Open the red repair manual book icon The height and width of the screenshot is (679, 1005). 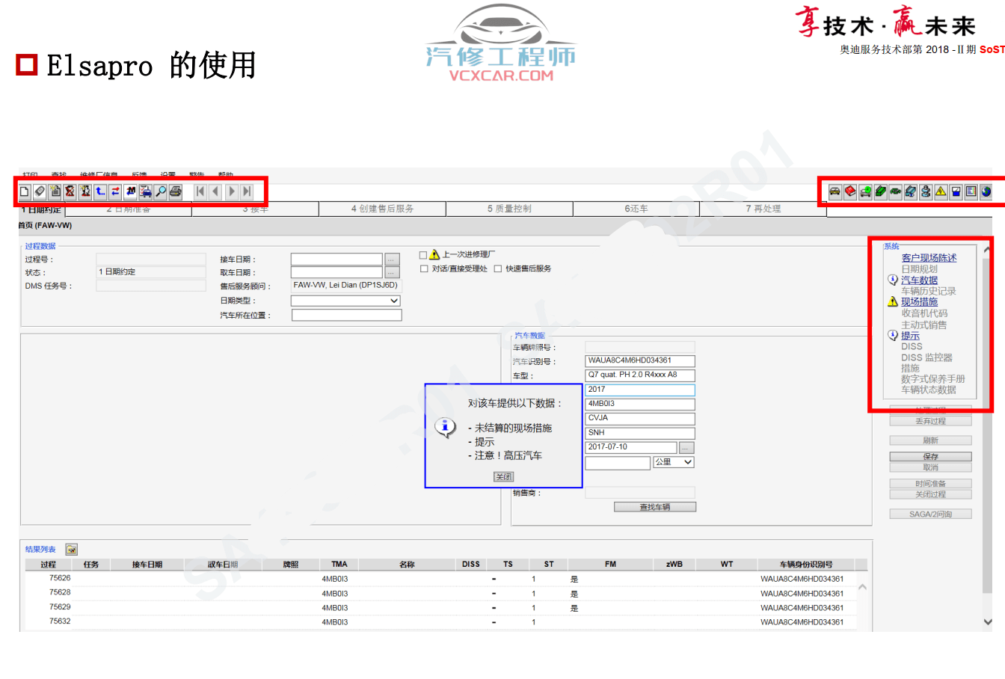[x=850, y=192]
